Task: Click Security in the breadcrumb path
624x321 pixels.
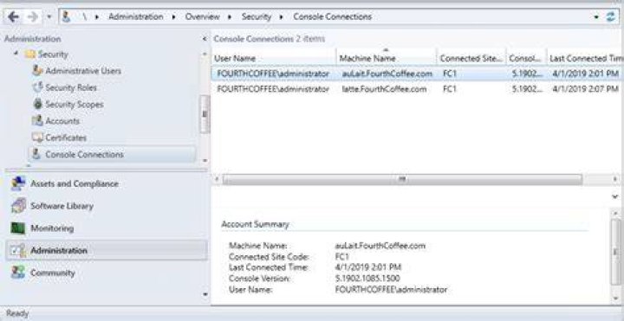Action: pyautogui.click(x=257, y=16)
